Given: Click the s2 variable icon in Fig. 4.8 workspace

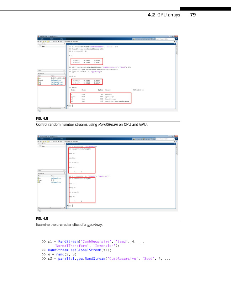Looking at the screenshot, I should click(x=38, y=84).
